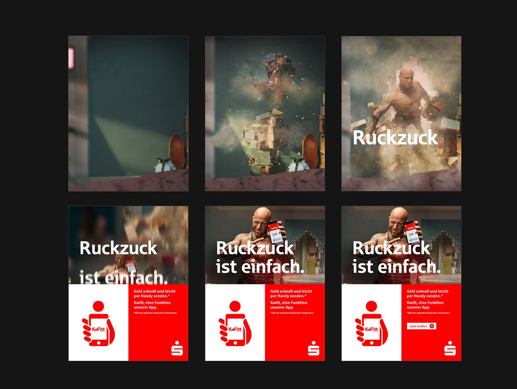This screenshot has width=517, height=389.
Task: Click Sparkasse logo in panel with Jetzt kwitten button
Action: (450, 348)
